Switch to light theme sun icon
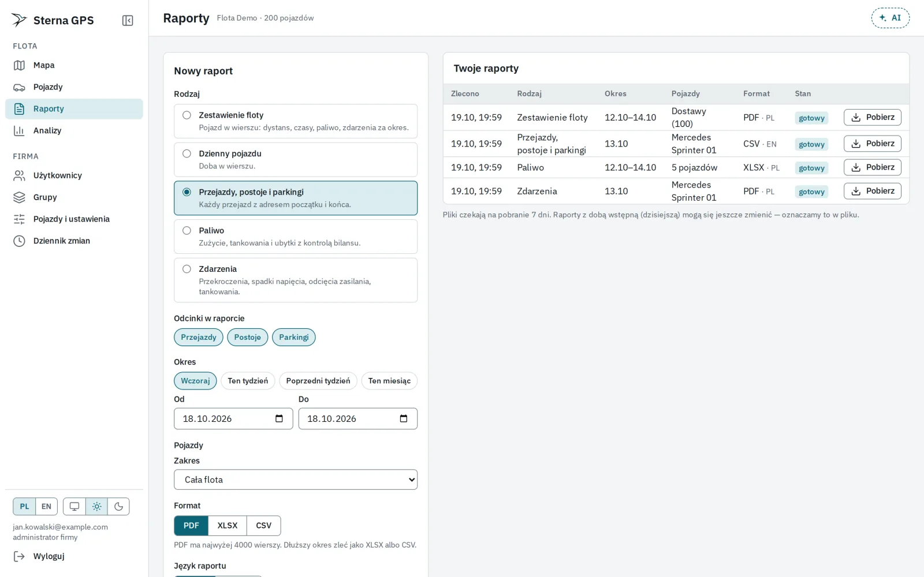Image resolution: width=924 pixels, height=577 pixels. pyautogui.click(x=96, y=507)
